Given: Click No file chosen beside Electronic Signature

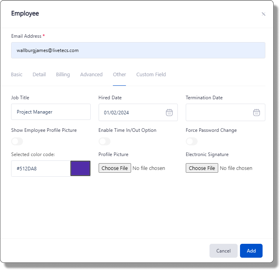Looking at the screenshot, I should (x=236, y=168).
